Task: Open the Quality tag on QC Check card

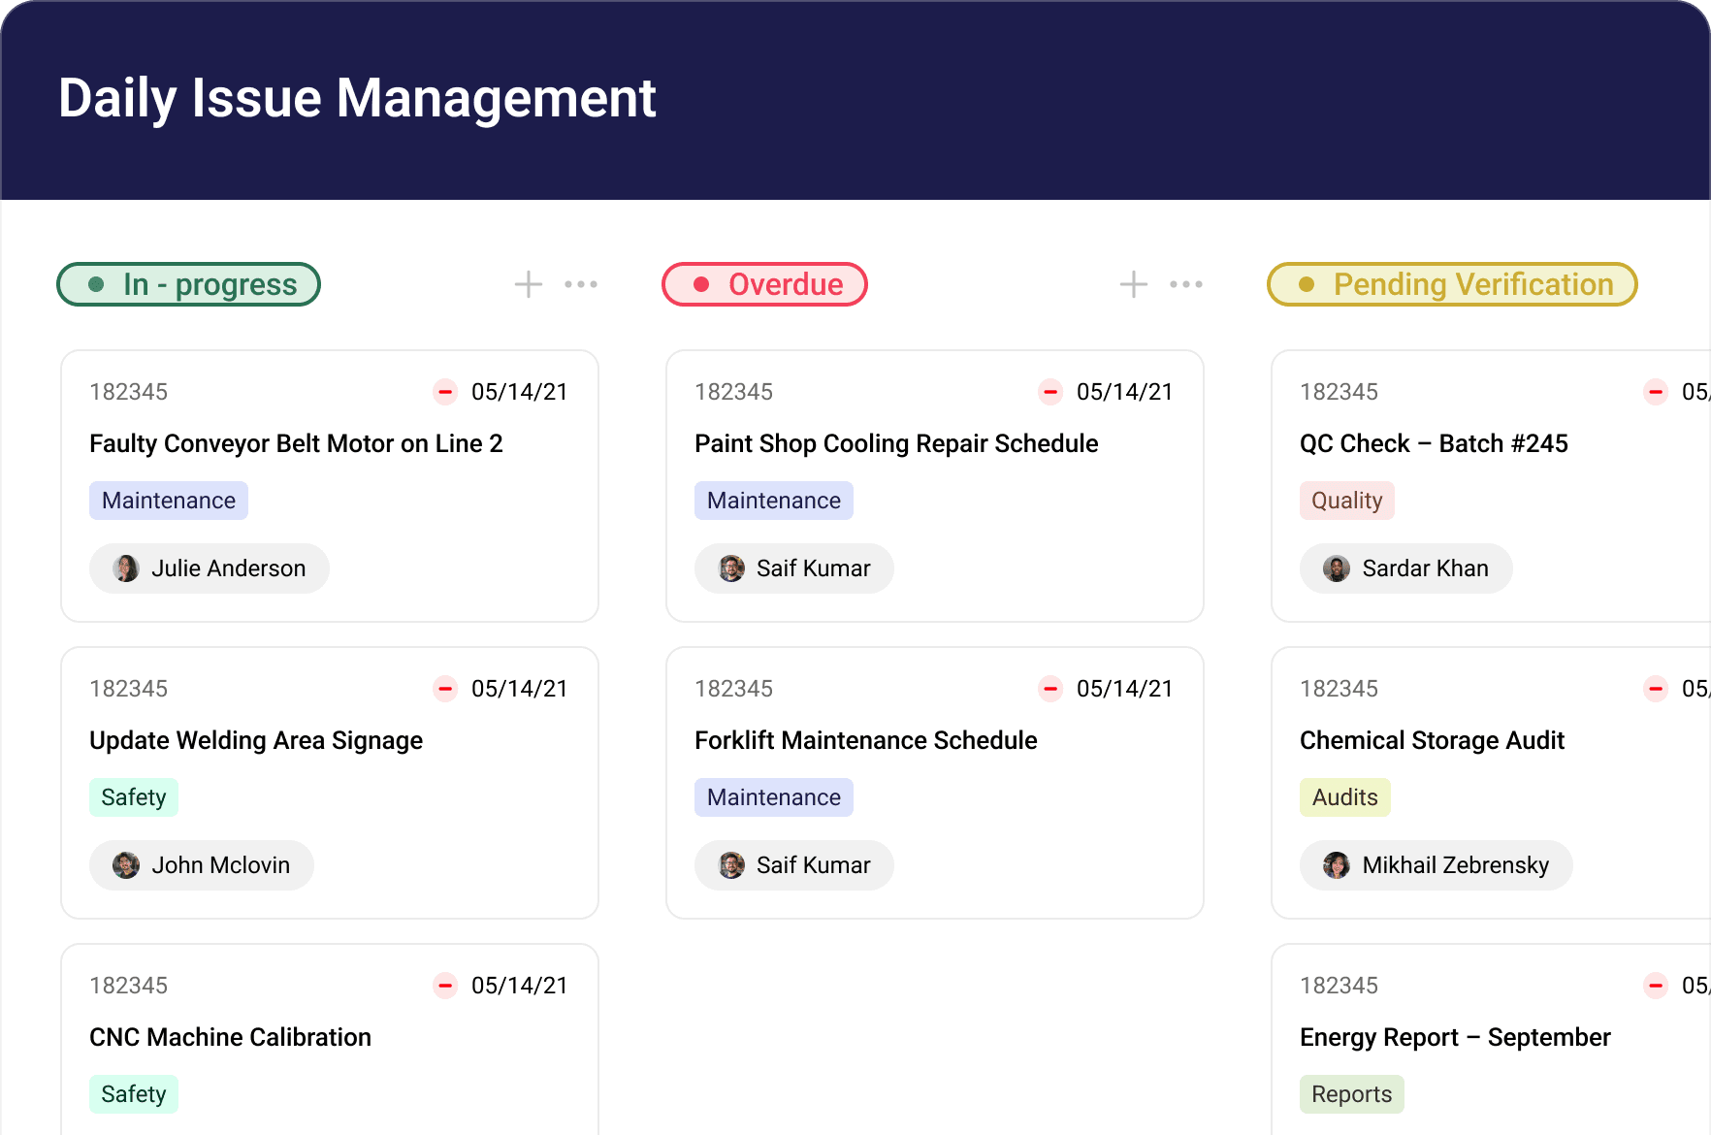Action: click(1346, 501)
